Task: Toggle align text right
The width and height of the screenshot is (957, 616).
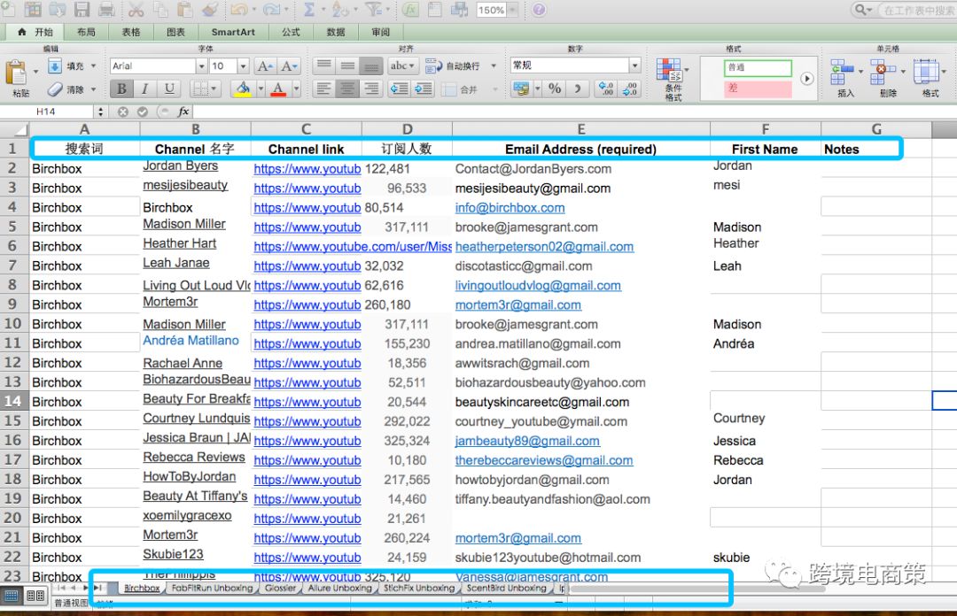Action: pyautogui.click(x=371, y=89)
